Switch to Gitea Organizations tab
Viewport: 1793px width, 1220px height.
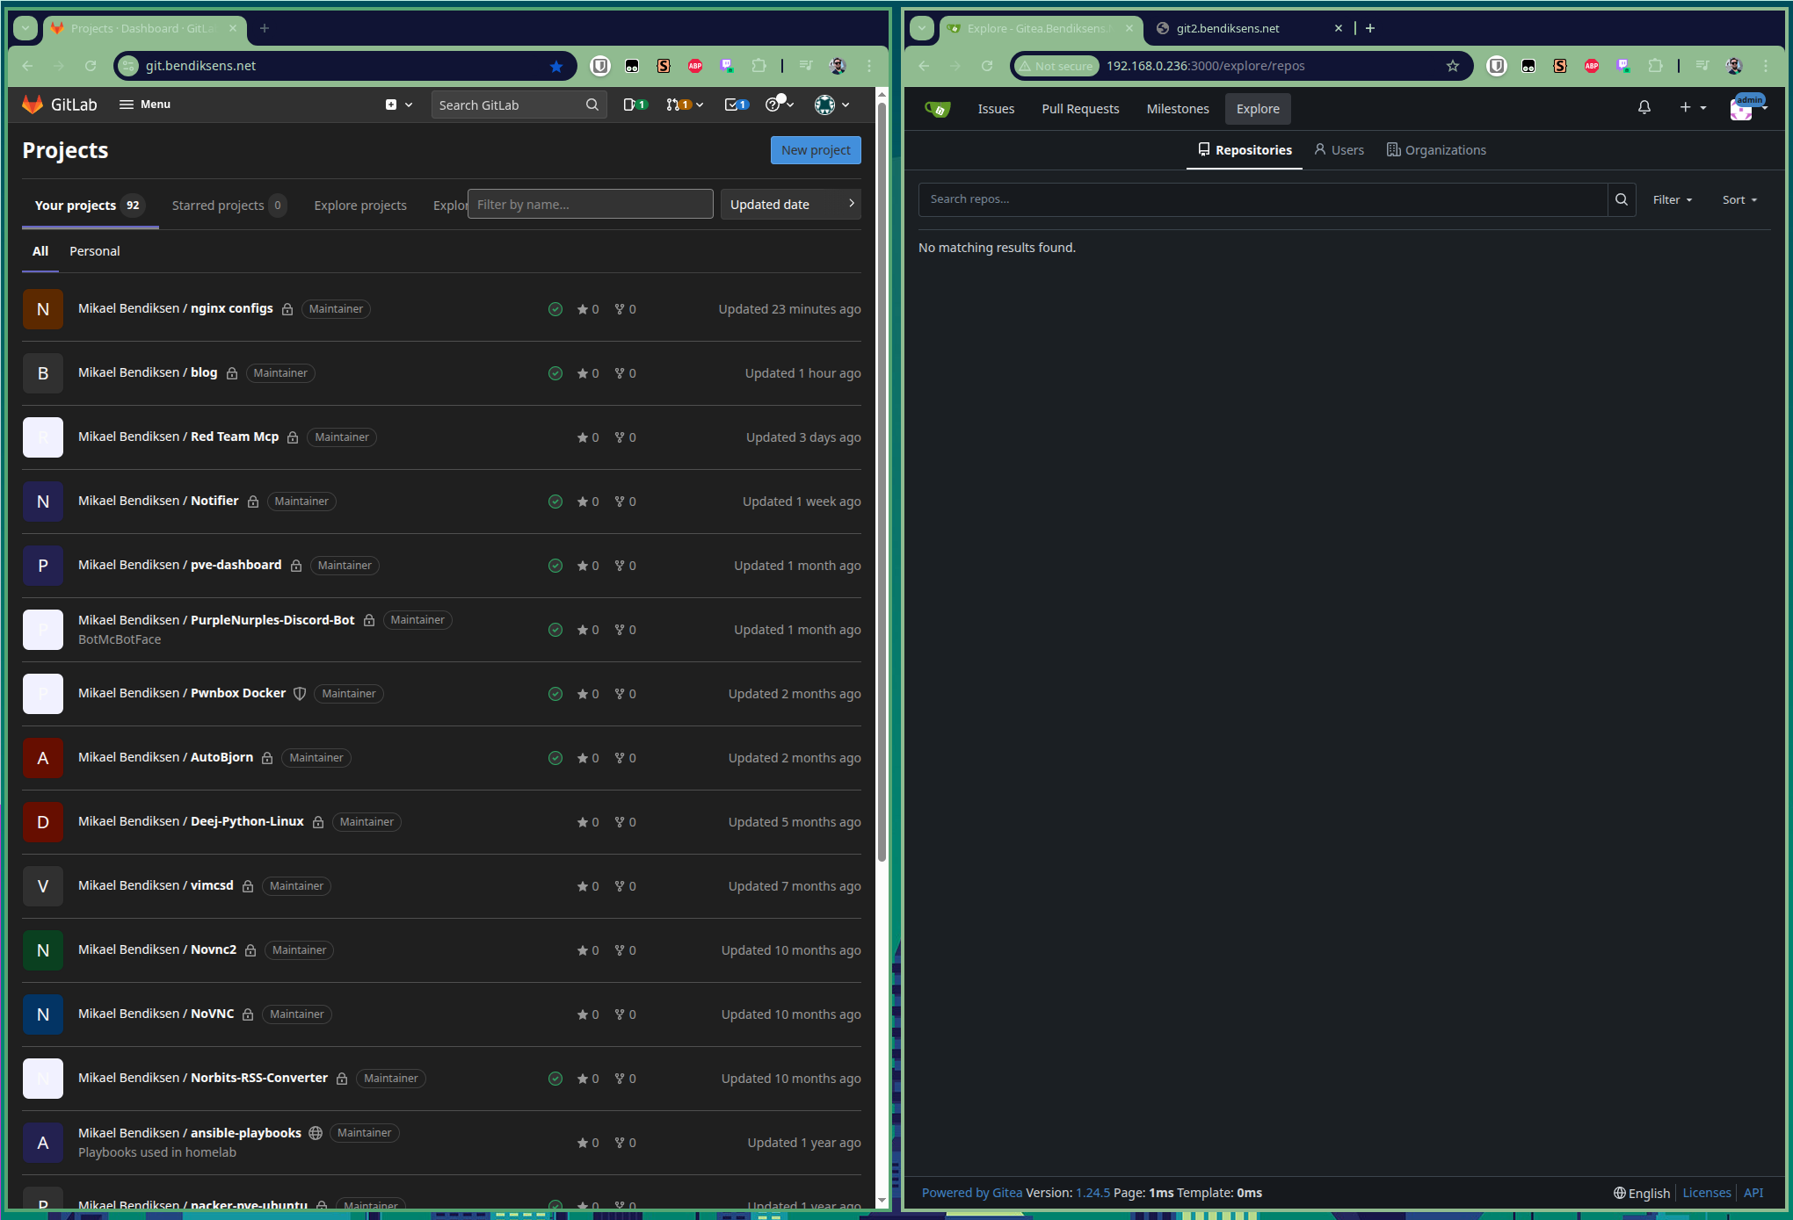(1436, 150)
